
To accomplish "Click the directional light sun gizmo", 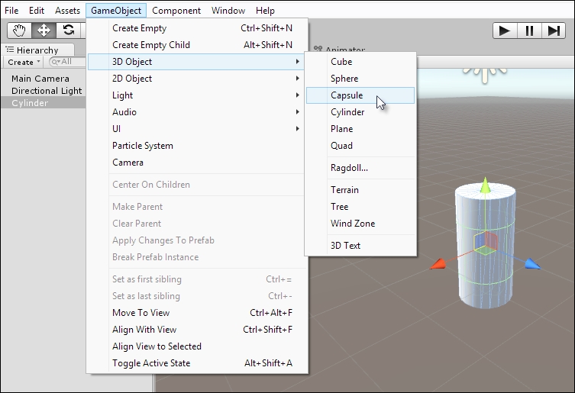I will pyautogui.click(x=485, y=75).
